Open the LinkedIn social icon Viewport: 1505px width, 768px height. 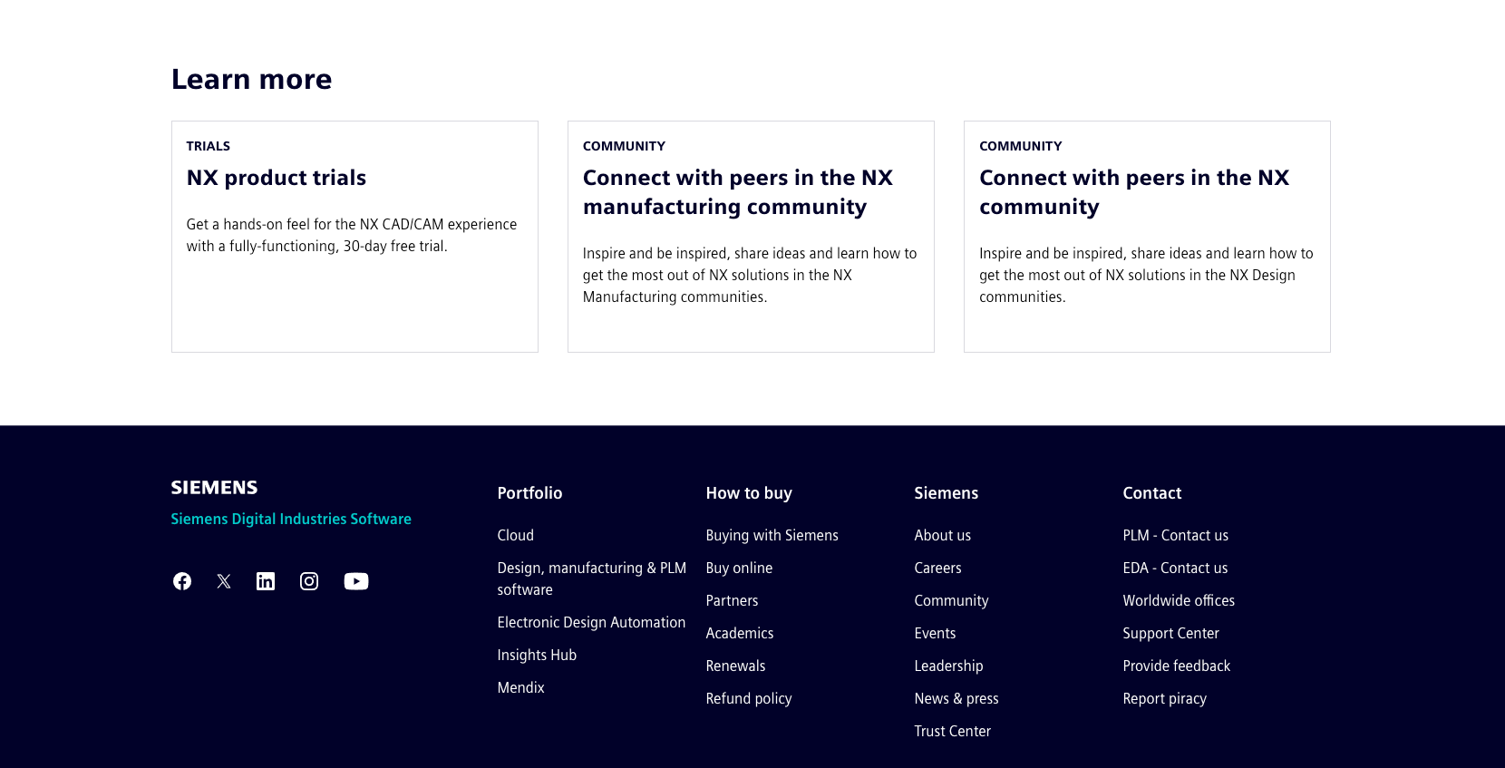[266, 581]
